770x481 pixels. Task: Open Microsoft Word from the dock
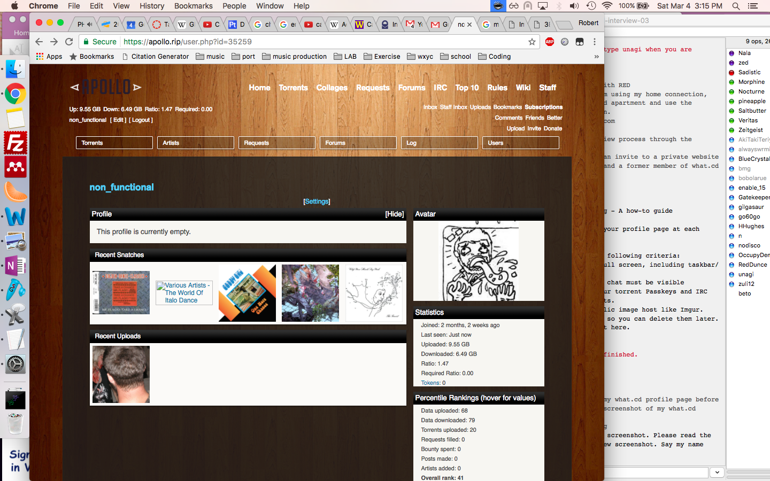coord(15,216)
